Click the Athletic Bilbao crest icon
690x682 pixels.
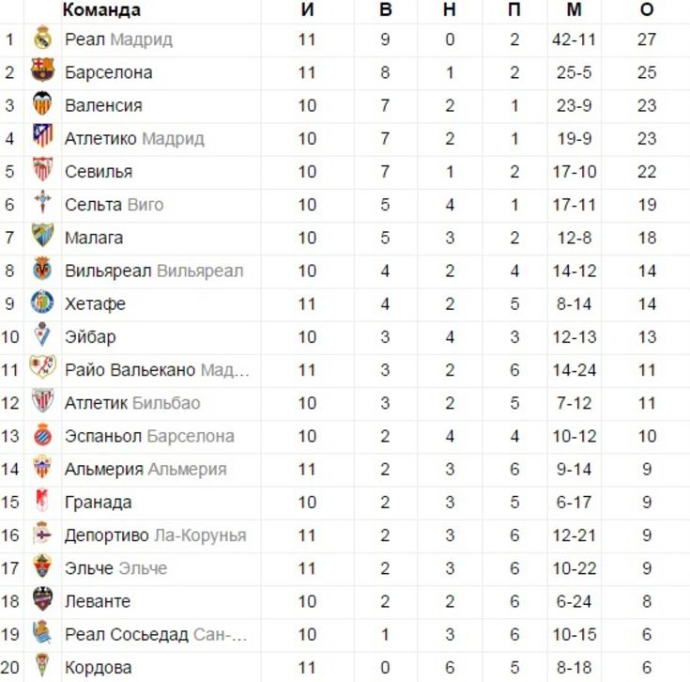(x=42, y=401)
